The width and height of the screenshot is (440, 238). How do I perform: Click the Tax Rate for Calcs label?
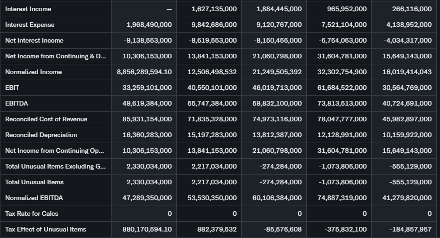point(32,213)
